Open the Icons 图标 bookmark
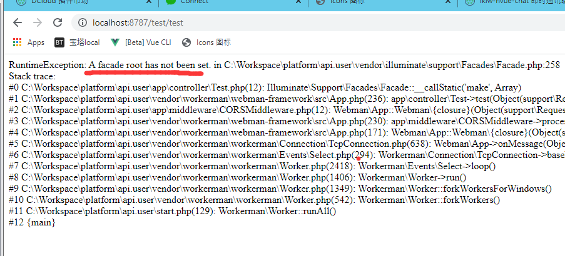565x256 pixels. 206,42
